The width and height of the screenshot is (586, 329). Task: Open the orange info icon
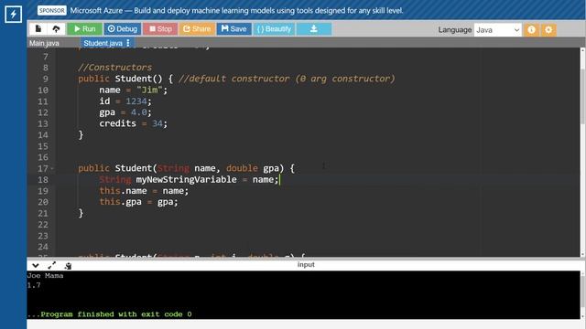(x=531, y=30)
